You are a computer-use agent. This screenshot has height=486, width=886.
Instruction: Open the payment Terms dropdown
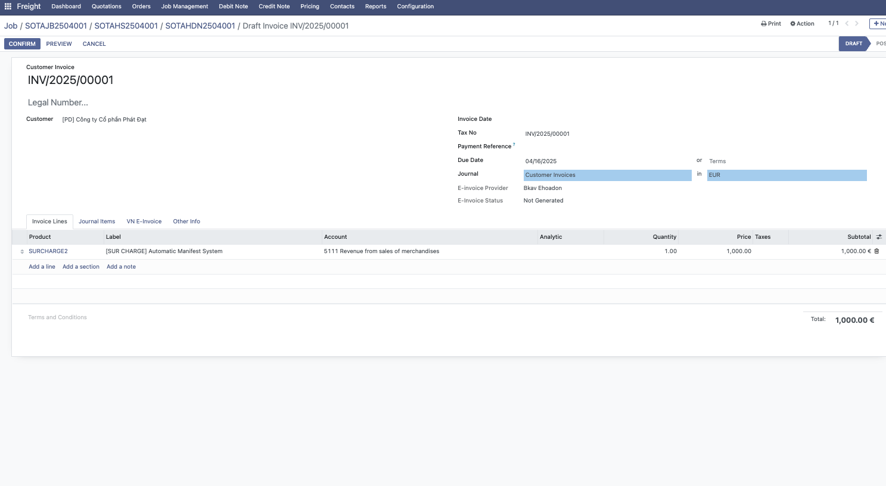786,161
